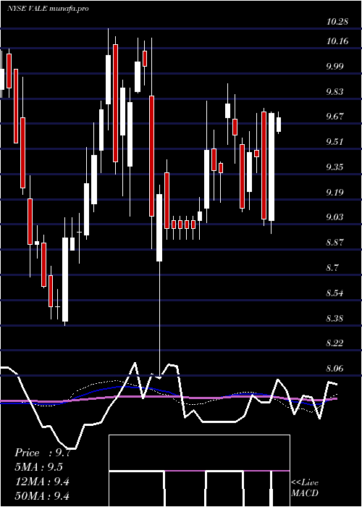The height and width of the screenshot is (507, 362).
Task: Select the 8.22 price axis label
Action: 334,343
